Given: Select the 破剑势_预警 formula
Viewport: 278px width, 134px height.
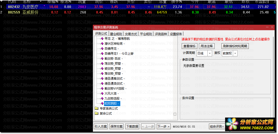Looking at the screenshot, I should point(114,68).
